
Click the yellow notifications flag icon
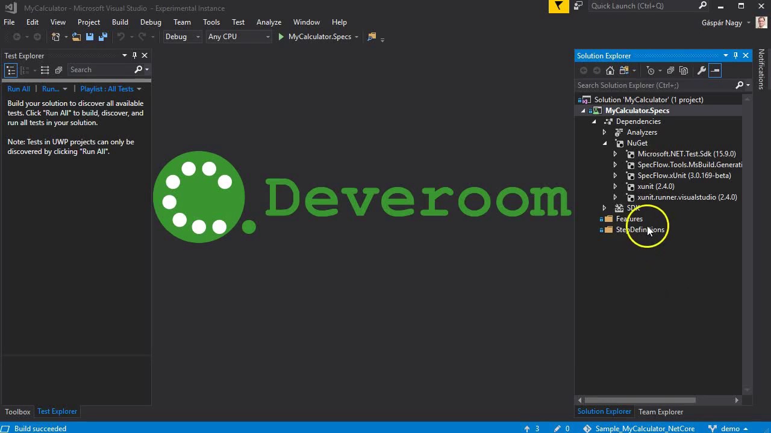click(x=559, y=6)
